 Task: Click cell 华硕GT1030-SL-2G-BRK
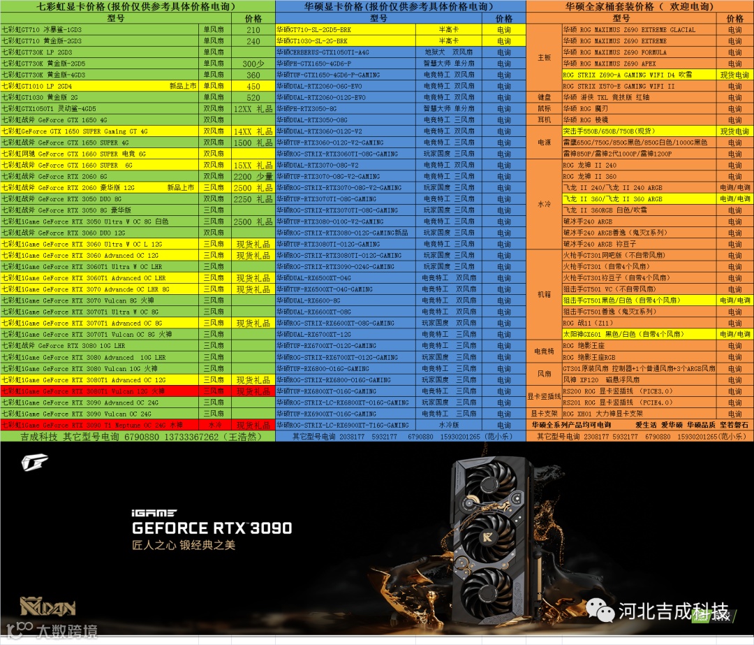[x=346, y=41]
